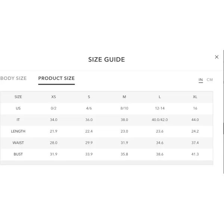The image size is (224, 224).
Task: Switch to the Body Size tab
Action: (x=13, y=78)
